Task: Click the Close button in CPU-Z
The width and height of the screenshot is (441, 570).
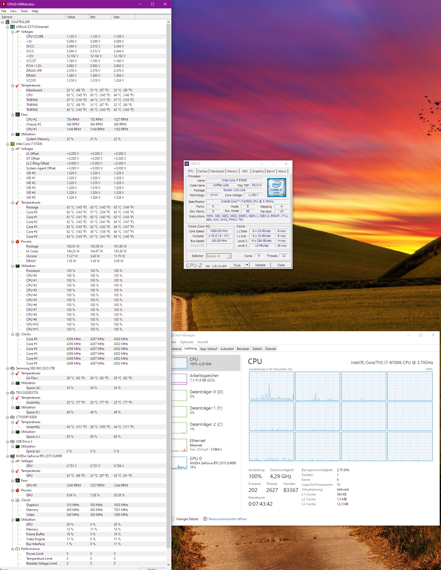Action: [281, 265]
